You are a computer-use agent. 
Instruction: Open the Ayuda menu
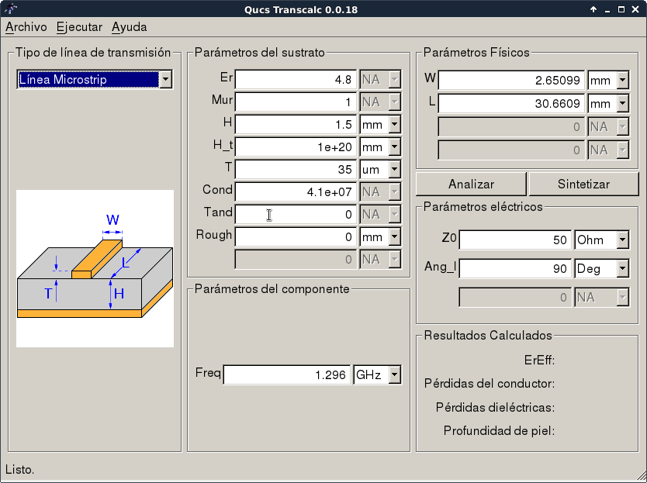(129, 27)
